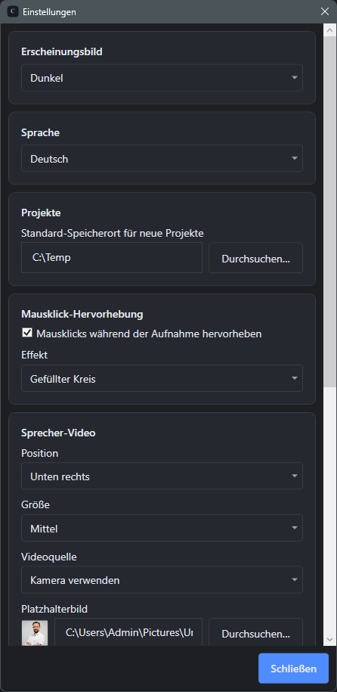
Task: Click the Größe label
Action: (x=36, y=504)
